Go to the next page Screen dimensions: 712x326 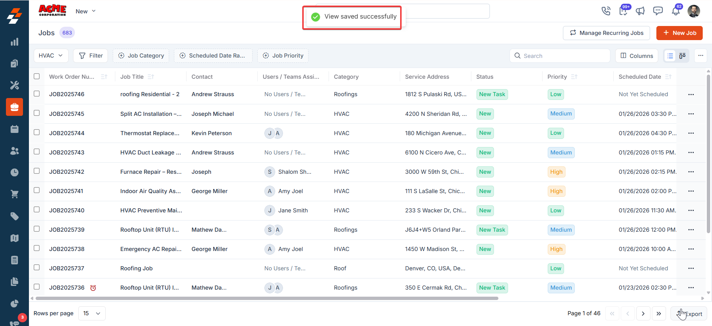click(643, 314)
